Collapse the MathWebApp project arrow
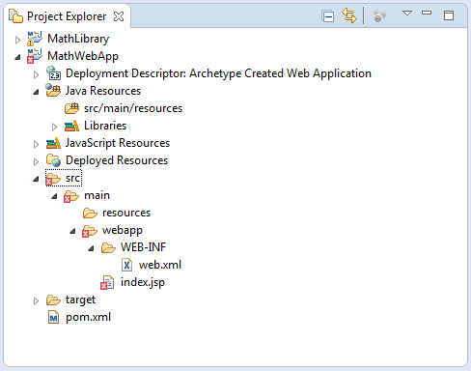Image resolution: width=471 pixels, height=371 pixels. coord(17,57)
